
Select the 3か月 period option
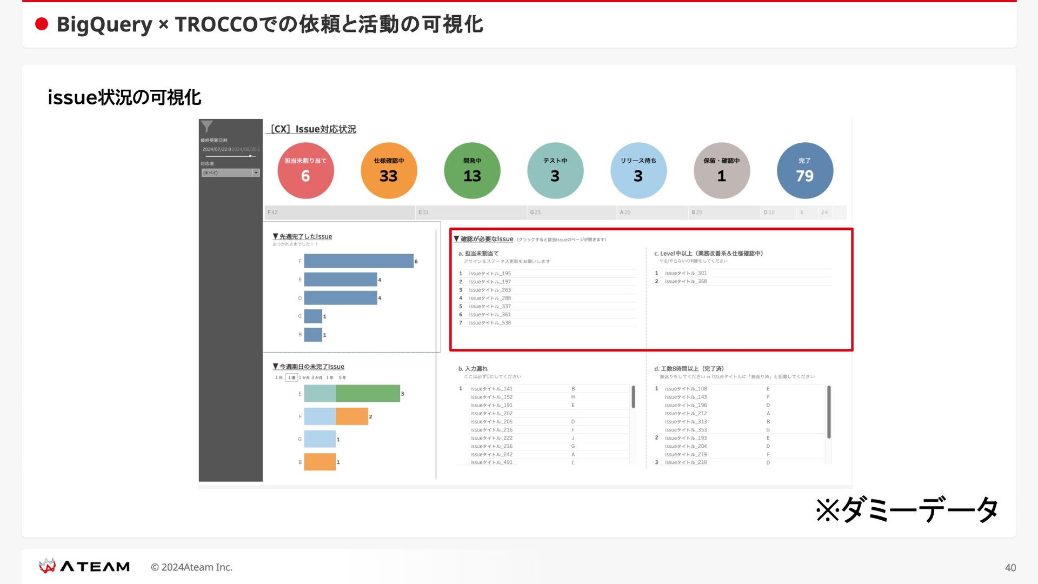pos(317,377)
